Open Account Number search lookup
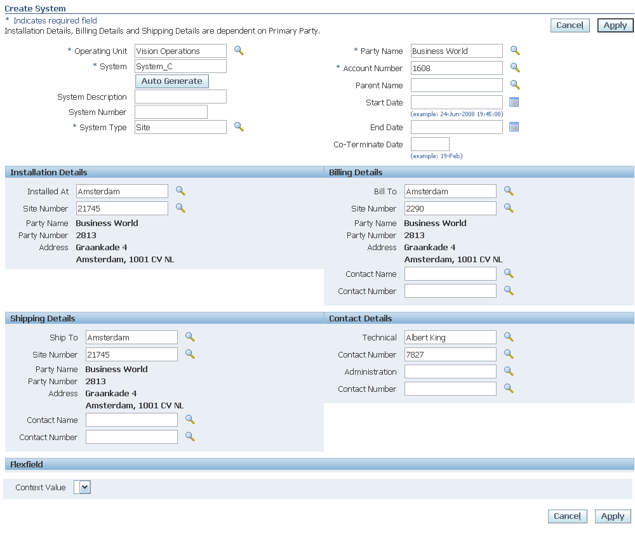Image resolution: width=635 pixels, height=536 pixels. tap(515, 68)
